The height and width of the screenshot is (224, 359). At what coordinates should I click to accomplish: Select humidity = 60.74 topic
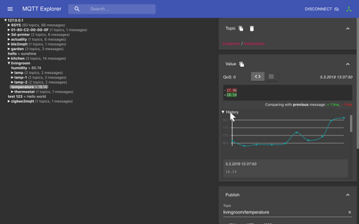point(26,68)
